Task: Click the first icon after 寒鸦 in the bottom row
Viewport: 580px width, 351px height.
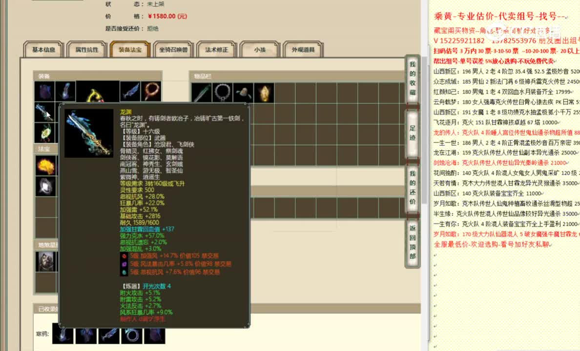Action: click(62, 333)
